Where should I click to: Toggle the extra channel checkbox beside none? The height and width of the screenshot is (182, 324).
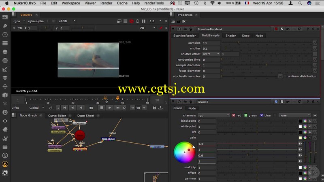click(275, 115)
